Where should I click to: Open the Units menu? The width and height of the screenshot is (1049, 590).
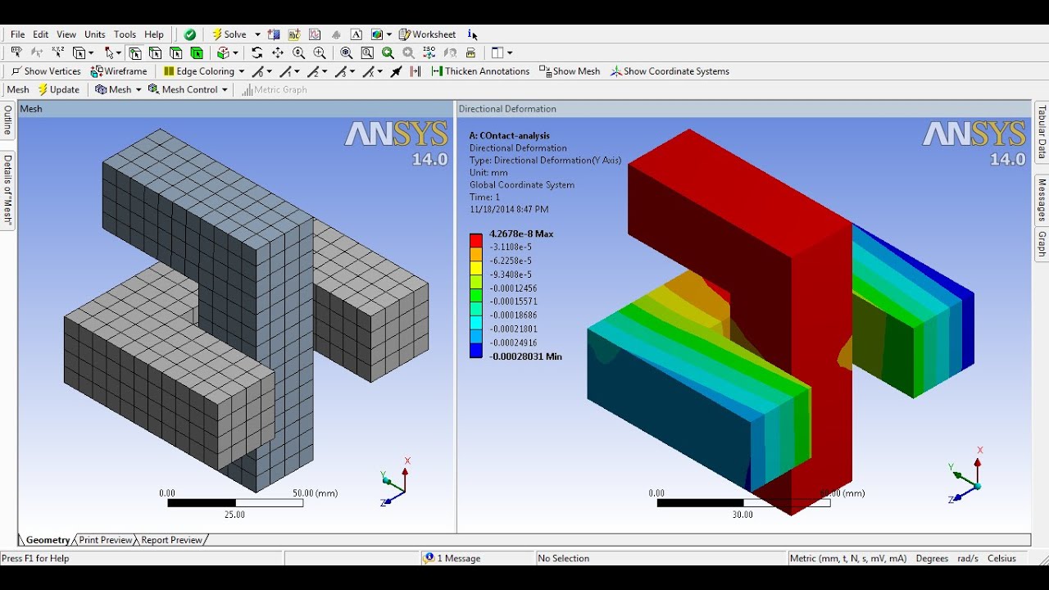[95, 34]
